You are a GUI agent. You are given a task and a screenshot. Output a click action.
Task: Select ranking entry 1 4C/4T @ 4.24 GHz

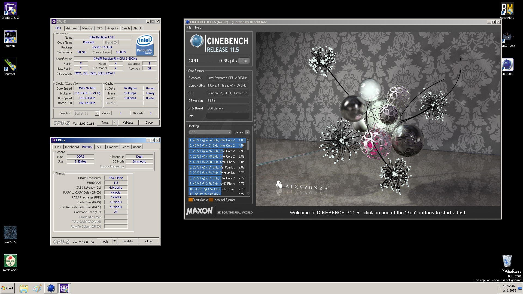click(x=217, y=140)
